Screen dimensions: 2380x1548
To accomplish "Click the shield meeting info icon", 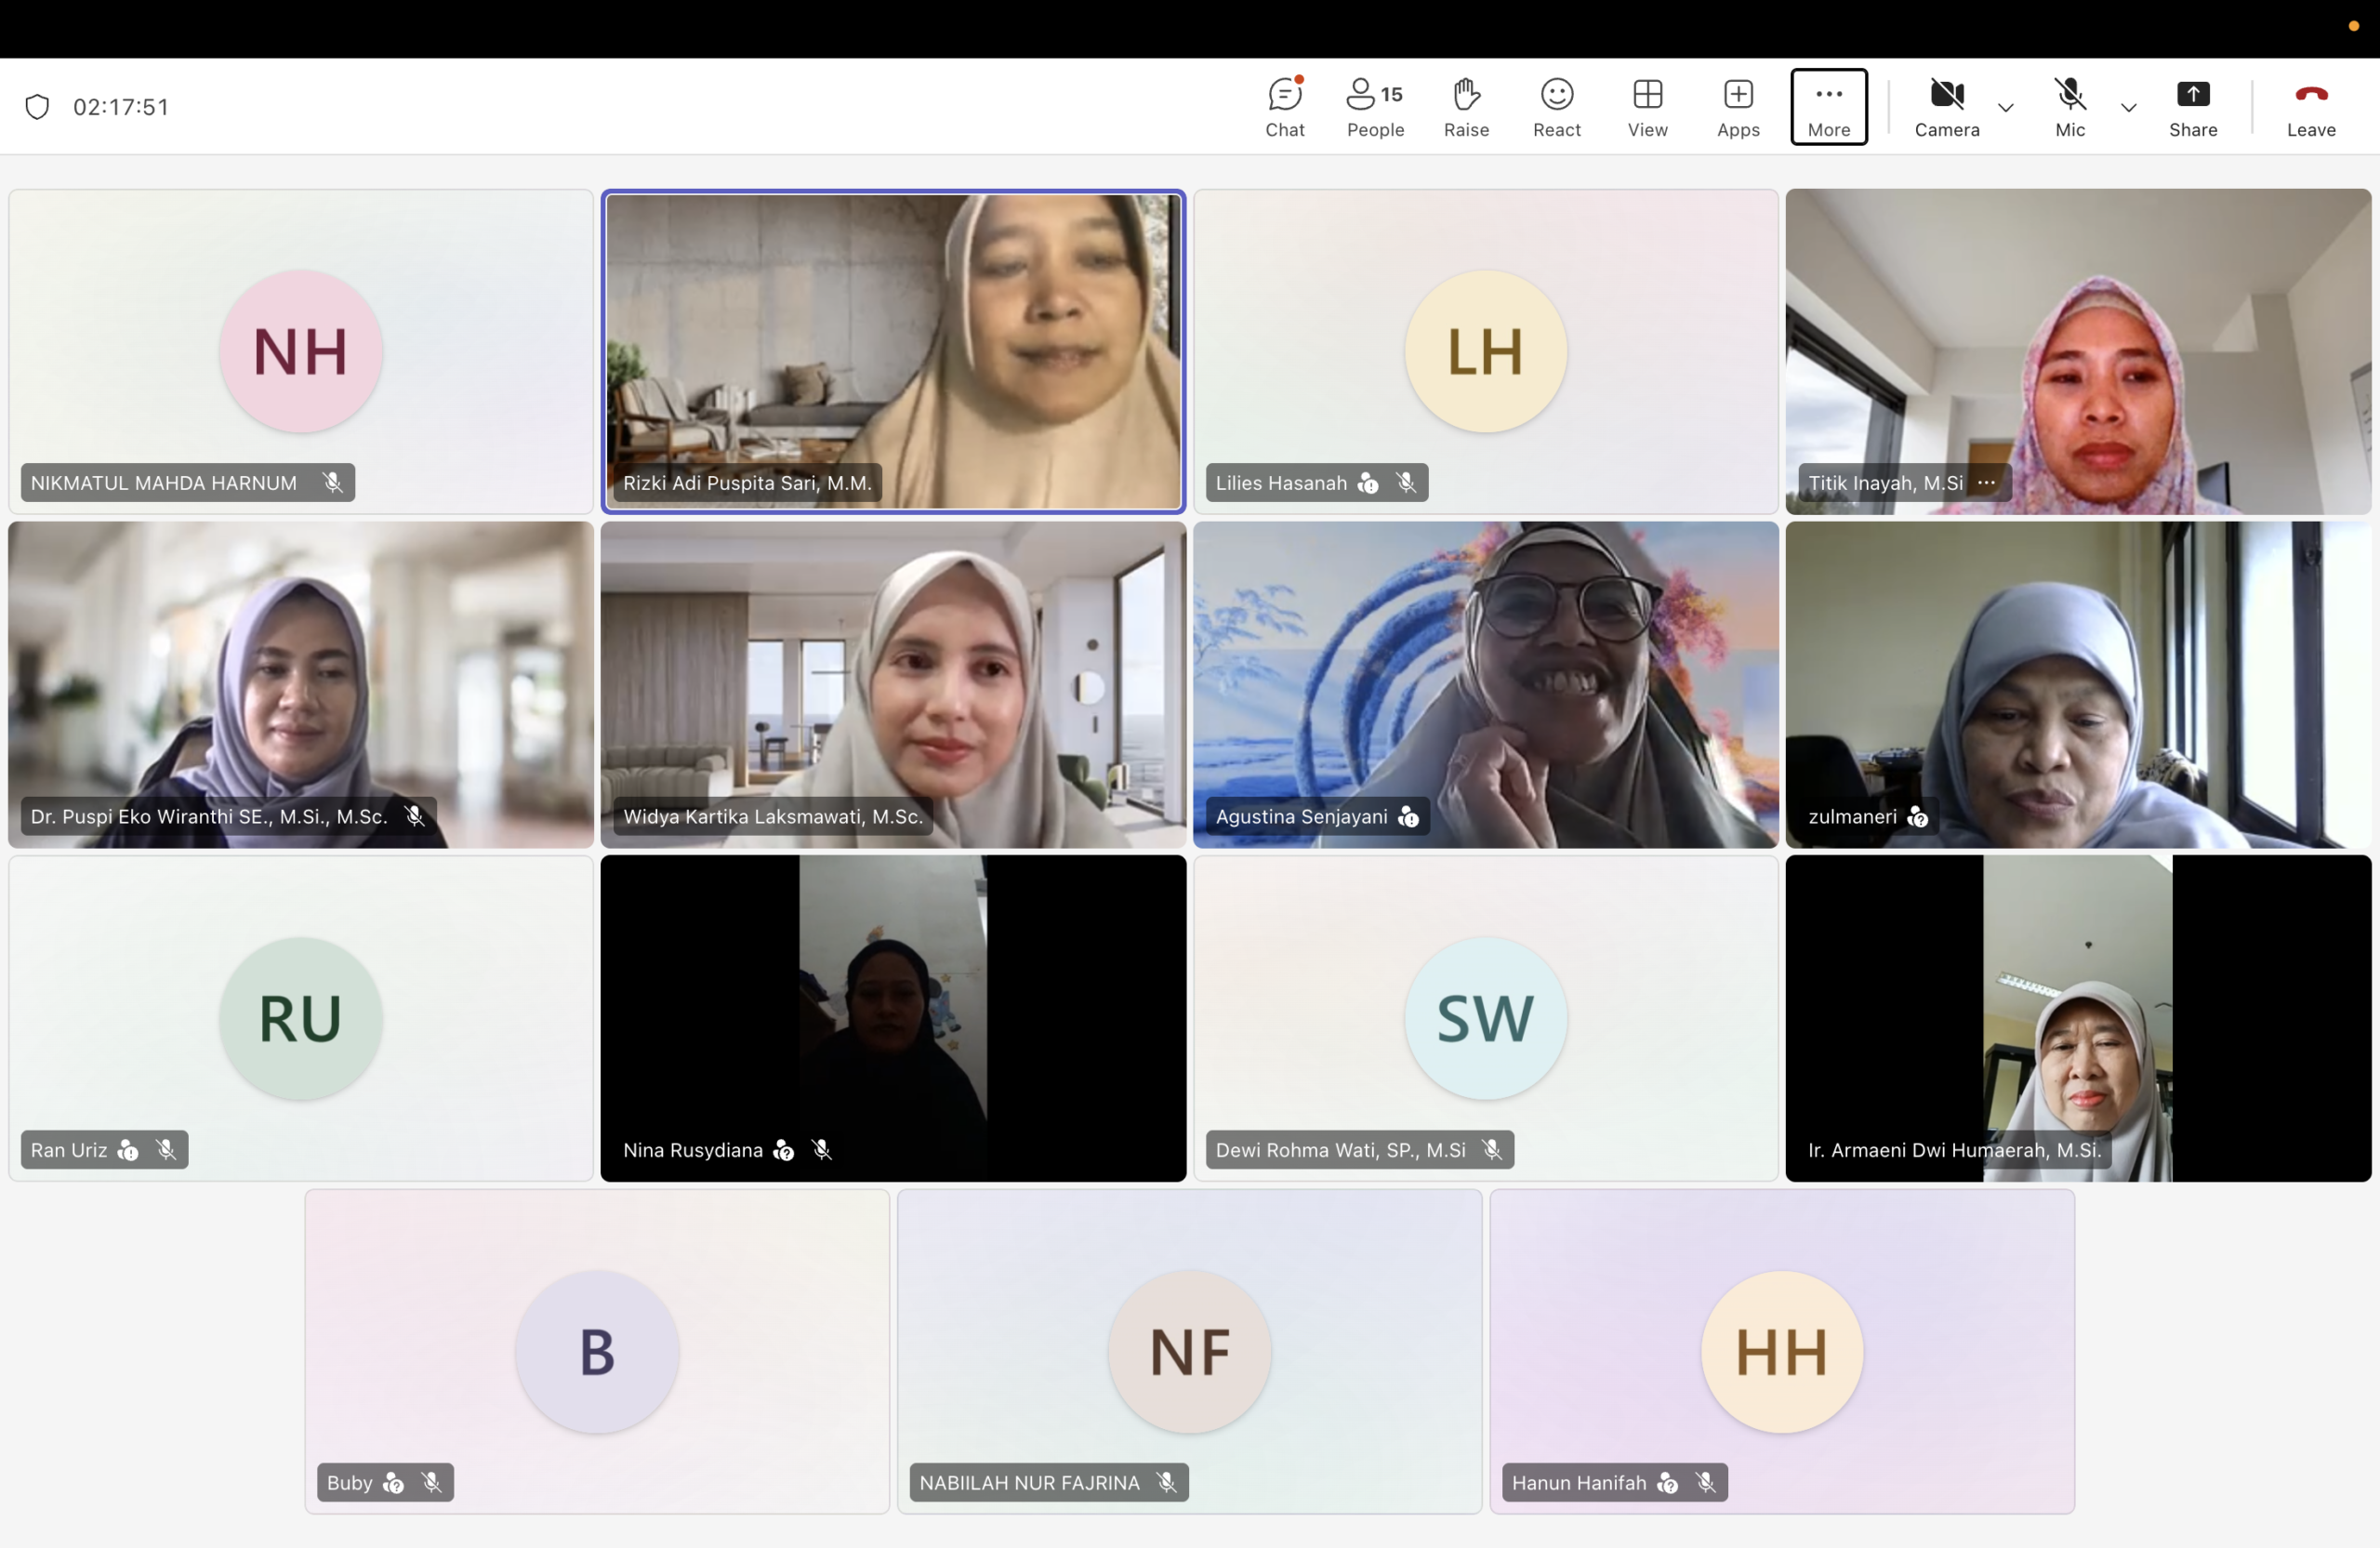I will pyautogui.click(x=37, y=107).
